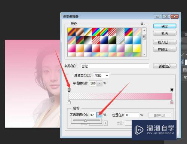Viewport: 187px width, 144px height.
Task: Select the pink color stop below bar
Action: pos(172,102)
